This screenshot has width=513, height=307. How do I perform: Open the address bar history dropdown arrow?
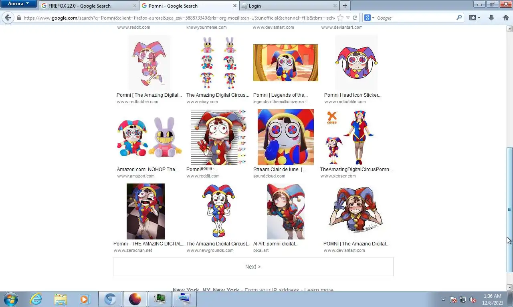pos(348,18)
